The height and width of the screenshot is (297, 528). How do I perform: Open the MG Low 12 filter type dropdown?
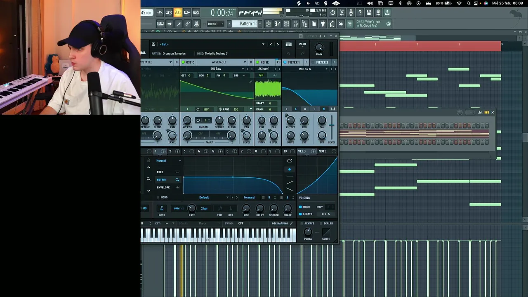tap(326, 69)
